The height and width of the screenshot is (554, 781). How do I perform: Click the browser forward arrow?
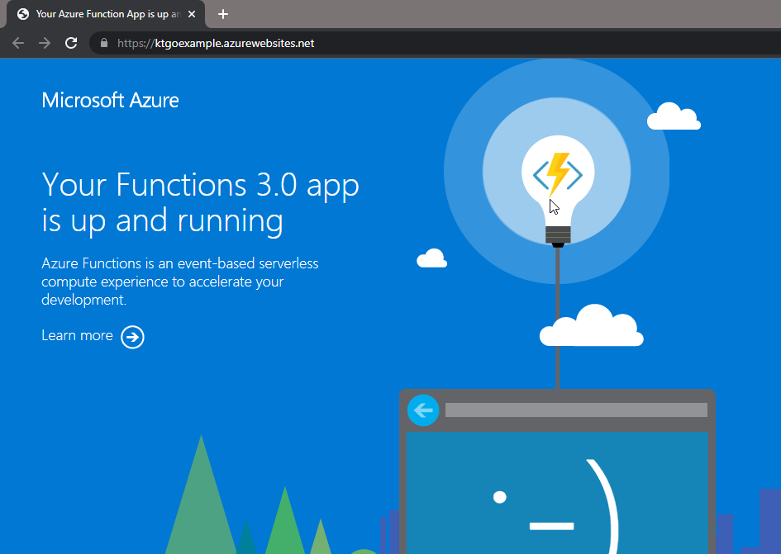tap(45, 43)
